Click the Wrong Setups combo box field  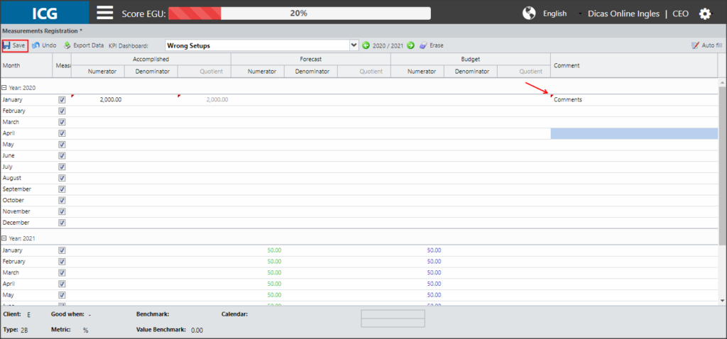[257, 45]
